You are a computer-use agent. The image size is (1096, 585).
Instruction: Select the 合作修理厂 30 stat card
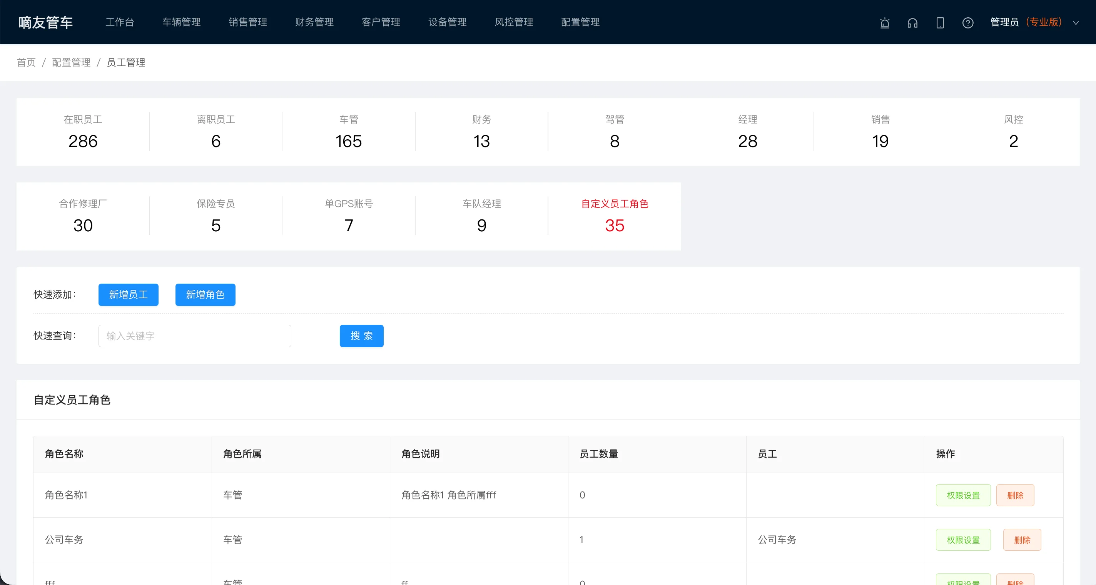[x=83, y=216]
